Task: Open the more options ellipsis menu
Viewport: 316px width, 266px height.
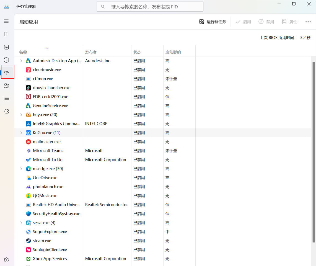Action: point(308,22)
